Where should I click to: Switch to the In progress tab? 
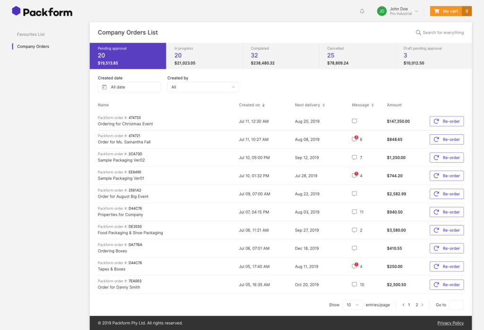(204, 56)
